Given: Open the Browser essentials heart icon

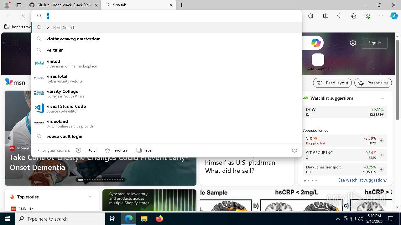Looking at the screenshot, I should (367, 16).
